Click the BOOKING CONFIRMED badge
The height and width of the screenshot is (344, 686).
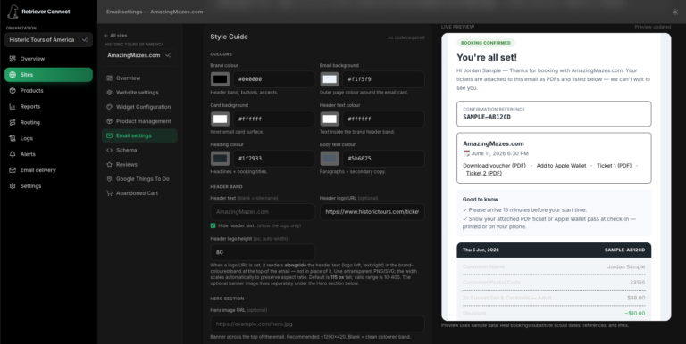click(486, 43)
